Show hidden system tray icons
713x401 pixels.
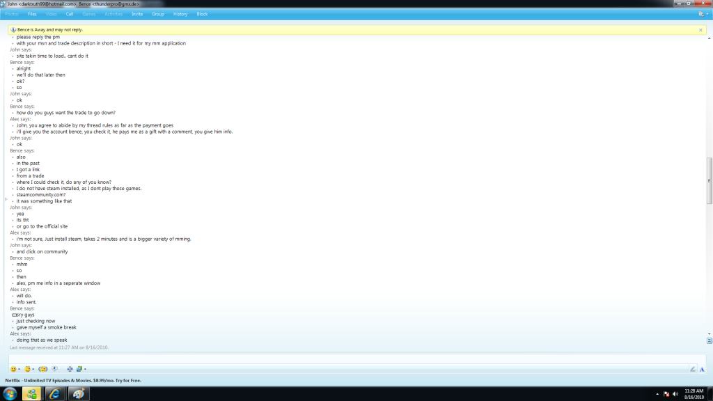657,394
